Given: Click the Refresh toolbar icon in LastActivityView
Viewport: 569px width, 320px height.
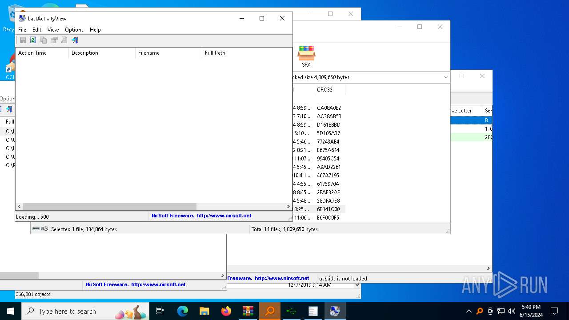Looking at the screenshot, I should coord(33,40).
